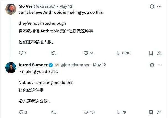168x118 pixels.
Task: Click Mo Ver's profile avatar
Action: [11, 9]
